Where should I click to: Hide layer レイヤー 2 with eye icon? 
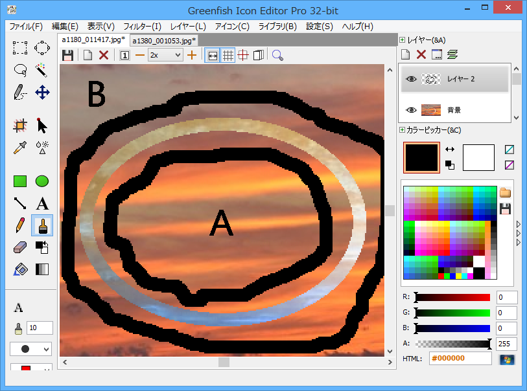pyautogui.click(x=411, y=79)
